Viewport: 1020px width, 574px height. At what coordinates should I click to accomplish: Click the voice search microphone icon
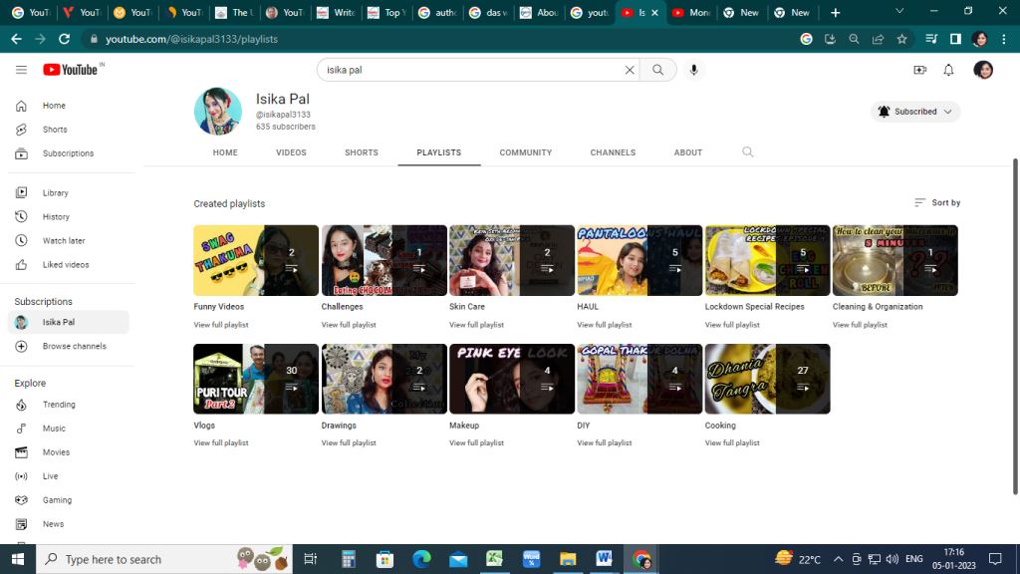pyautogui.click(x=694, y=70)
